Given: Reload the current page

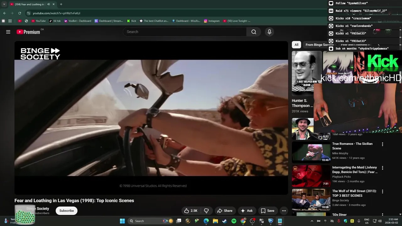Looking at the screenshot, I should (x=19, y=13).
